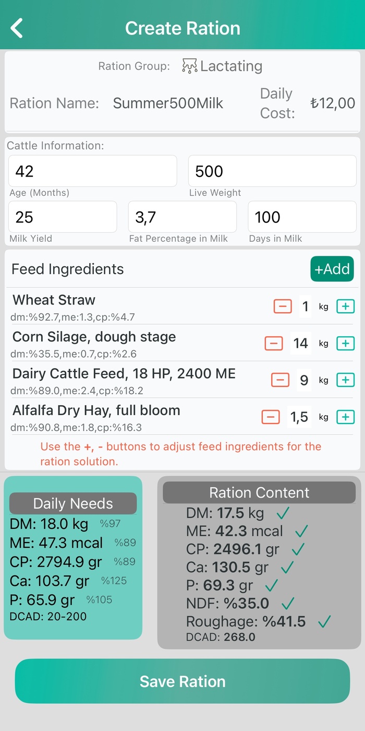Screen dimensions: 365x731
Task: Save the ration
Action: pos(182,681)
